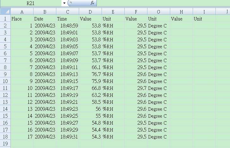Click the Name Box showing R21

pyautogui.click(x=30, y=3)
